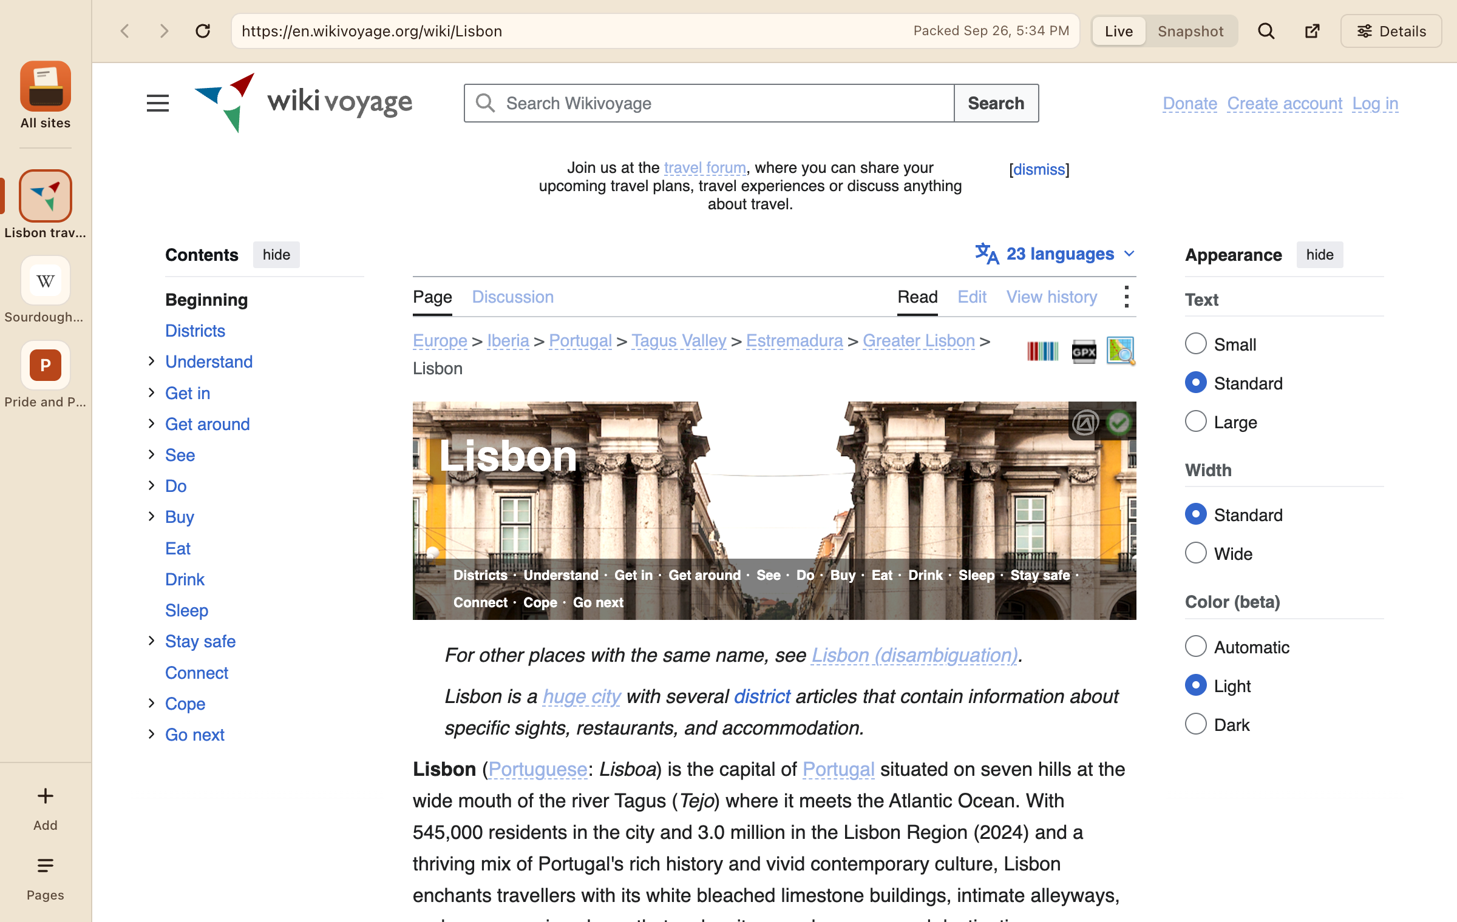Image resolution: width=1457 pixels, height=922 pixels.
Task: Expand the Buy contents section
Action: pyautogui.click(x=152, y=517)
